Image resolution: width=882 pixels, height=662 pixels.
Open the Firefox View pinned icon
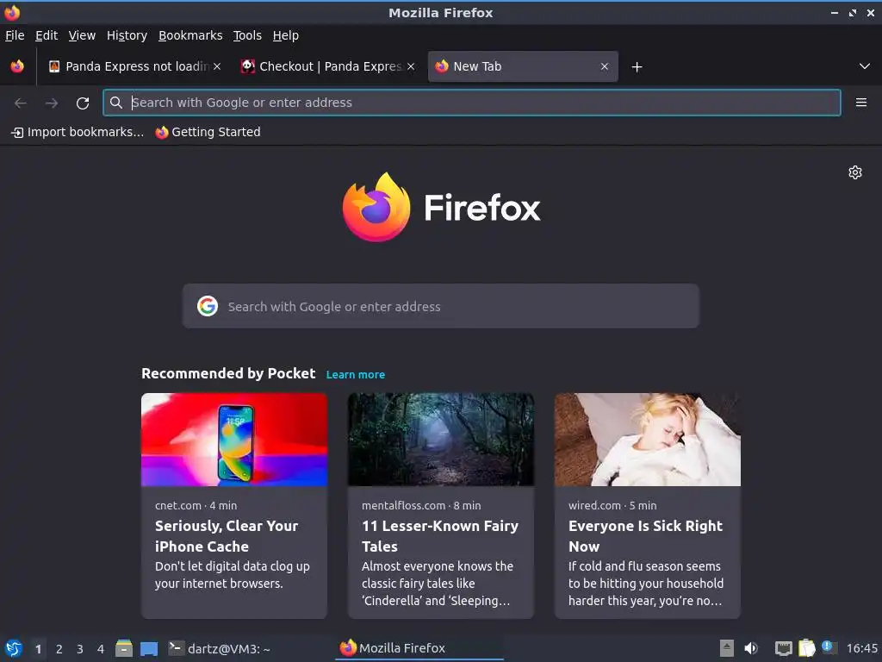tap(17, 66)
